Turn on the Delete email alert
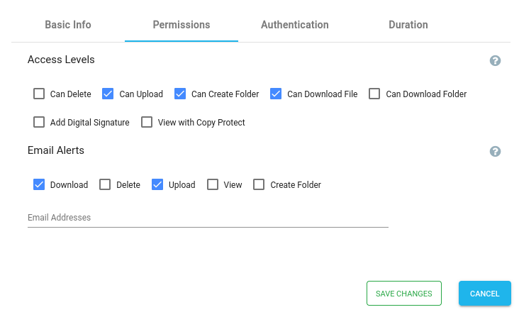The image size is (519, 317). 105,184
